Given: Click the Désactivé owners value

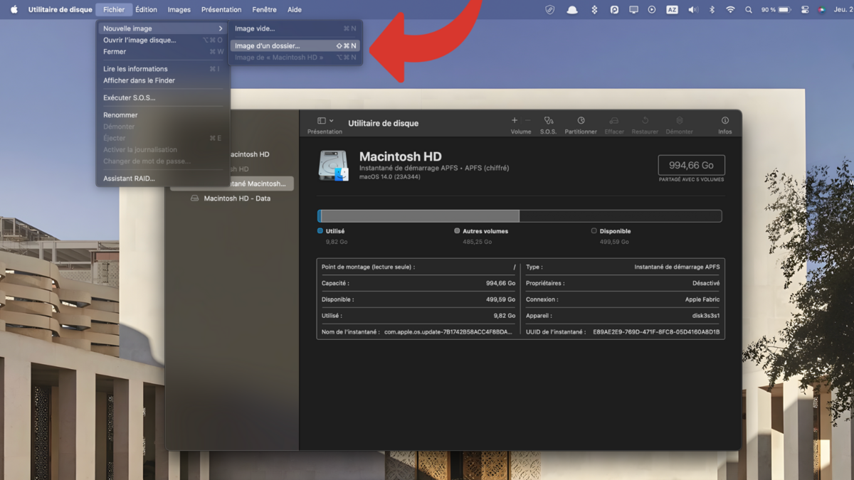Looking at the screenshot, I should tap(705, 283).
